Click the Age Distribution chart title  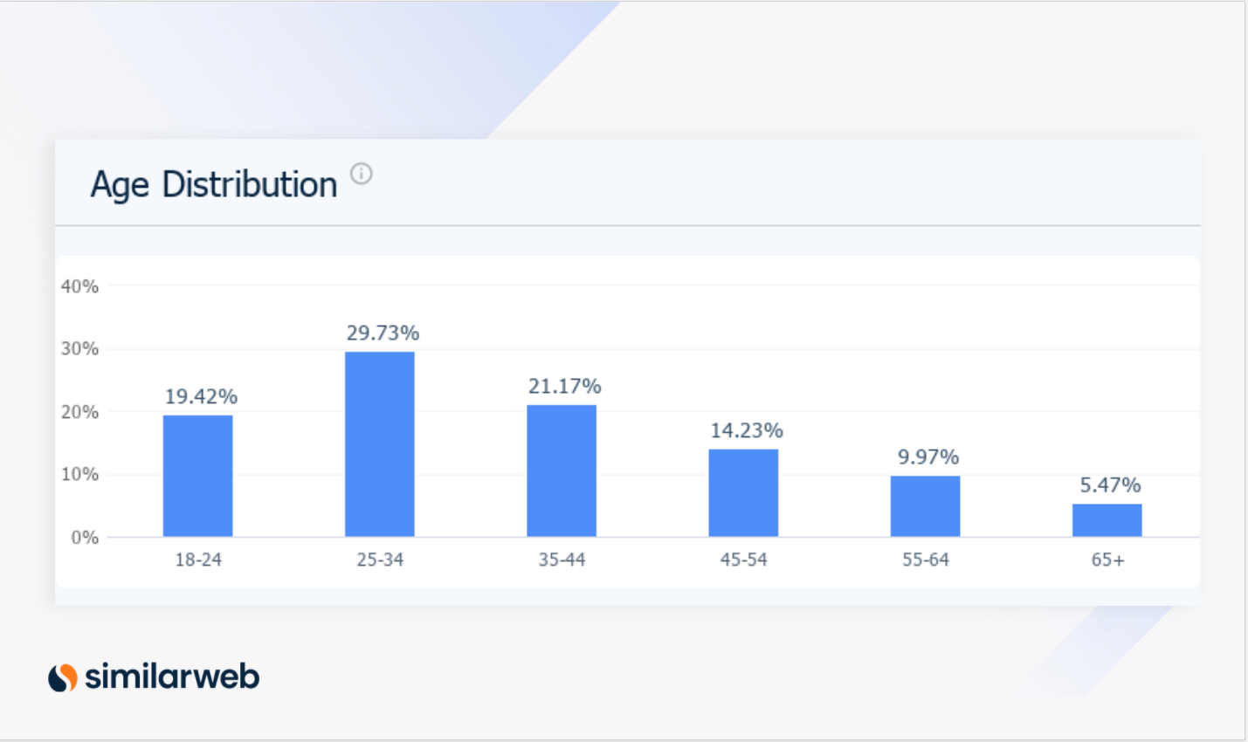pos(214,183)
